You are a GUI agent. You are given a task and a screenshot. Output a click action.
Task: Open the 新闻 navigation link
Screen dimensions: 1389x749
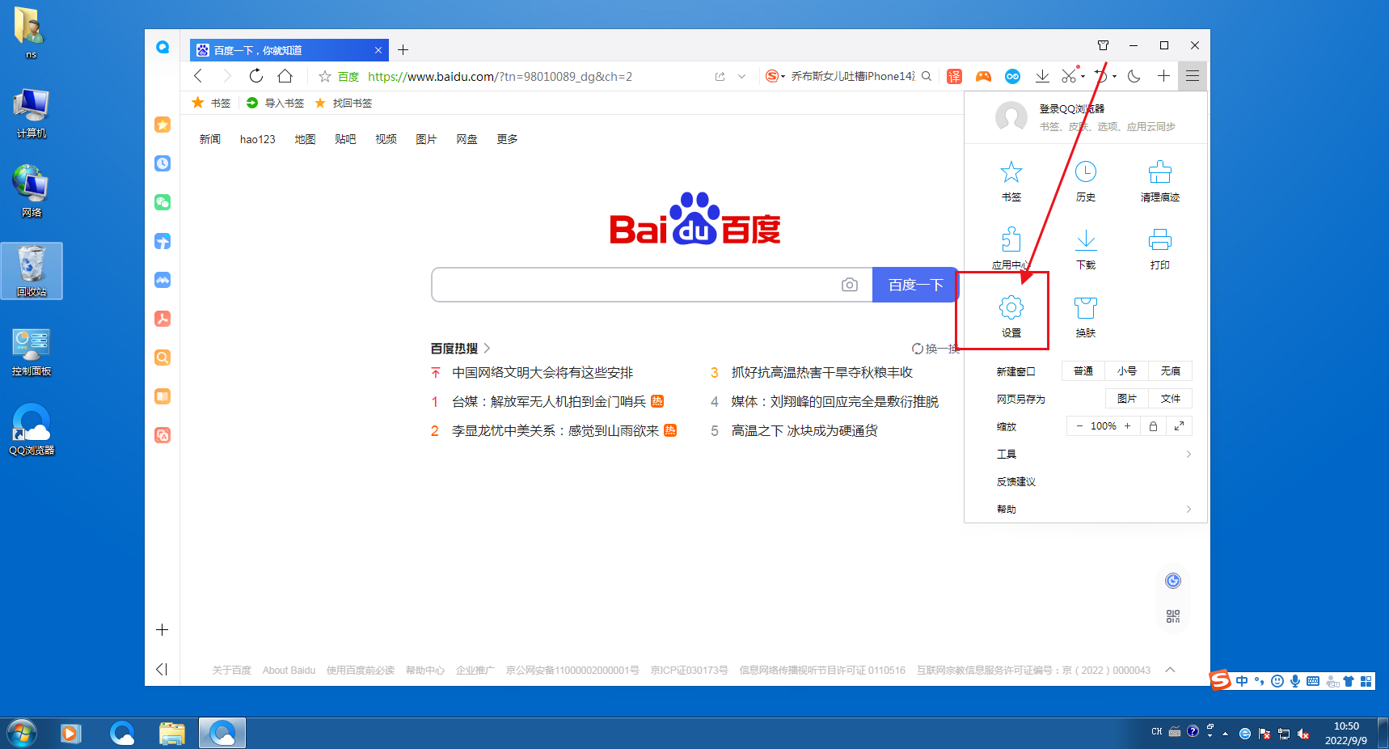[210, 139]
